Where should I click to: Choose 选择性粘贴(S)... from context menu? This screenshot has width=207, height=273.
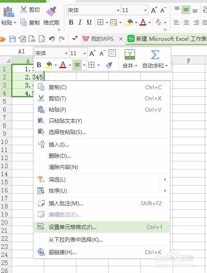point(101,132)
